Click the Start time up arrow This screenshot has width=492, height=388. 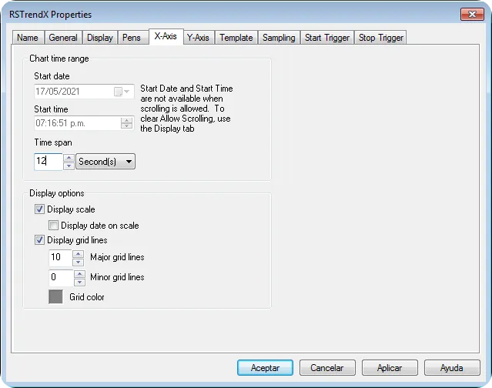tap(126, 120)
